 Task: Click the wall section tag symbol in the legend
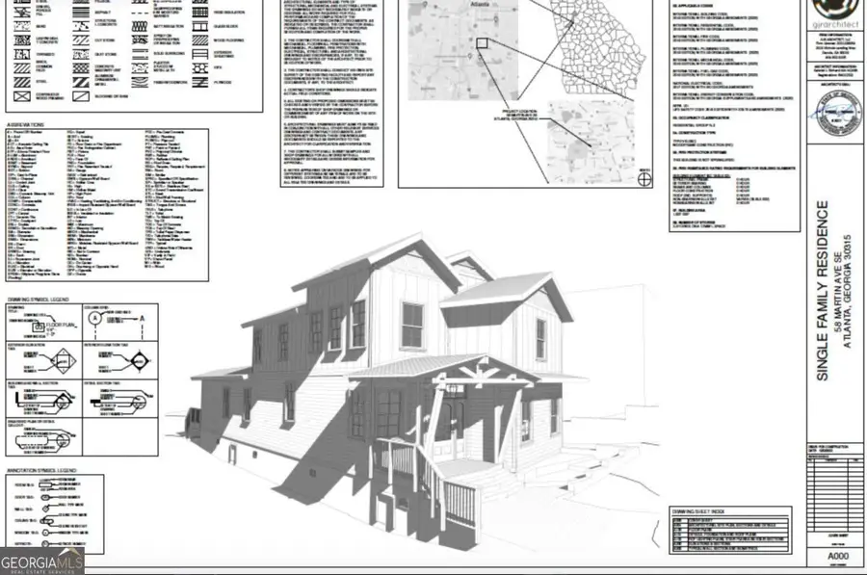(65, 403)
